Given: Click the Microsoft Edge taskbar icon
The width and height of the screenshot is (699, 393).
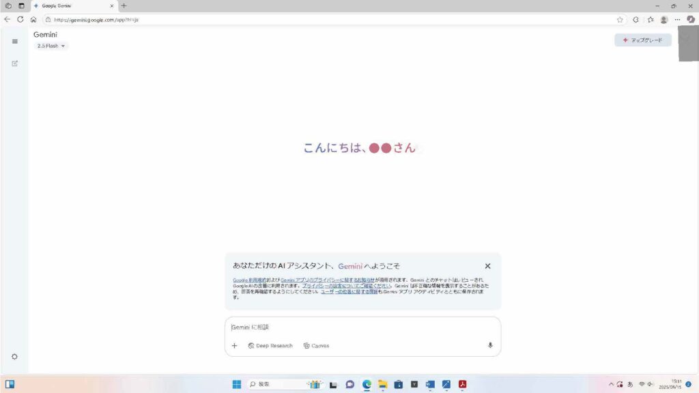Looking at the screenshot, I should (367, 384).
